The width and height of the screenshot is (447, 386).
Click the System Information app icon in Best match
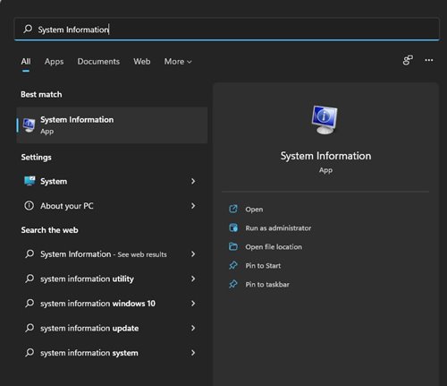pos(29,125)
